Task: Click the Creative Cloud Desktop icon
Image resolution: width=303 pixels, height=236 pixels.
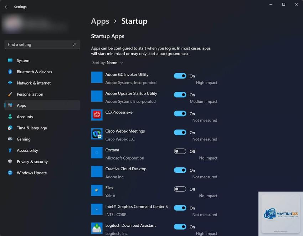Action: tap(97, 172)
